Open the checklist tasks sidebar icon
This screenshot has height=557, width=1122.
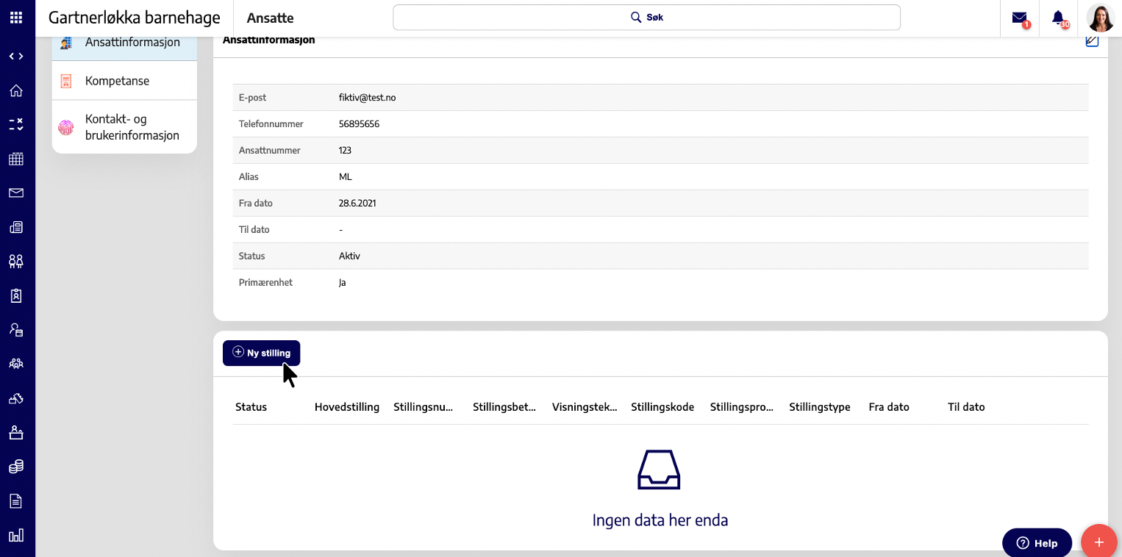[x=16, y=125]
